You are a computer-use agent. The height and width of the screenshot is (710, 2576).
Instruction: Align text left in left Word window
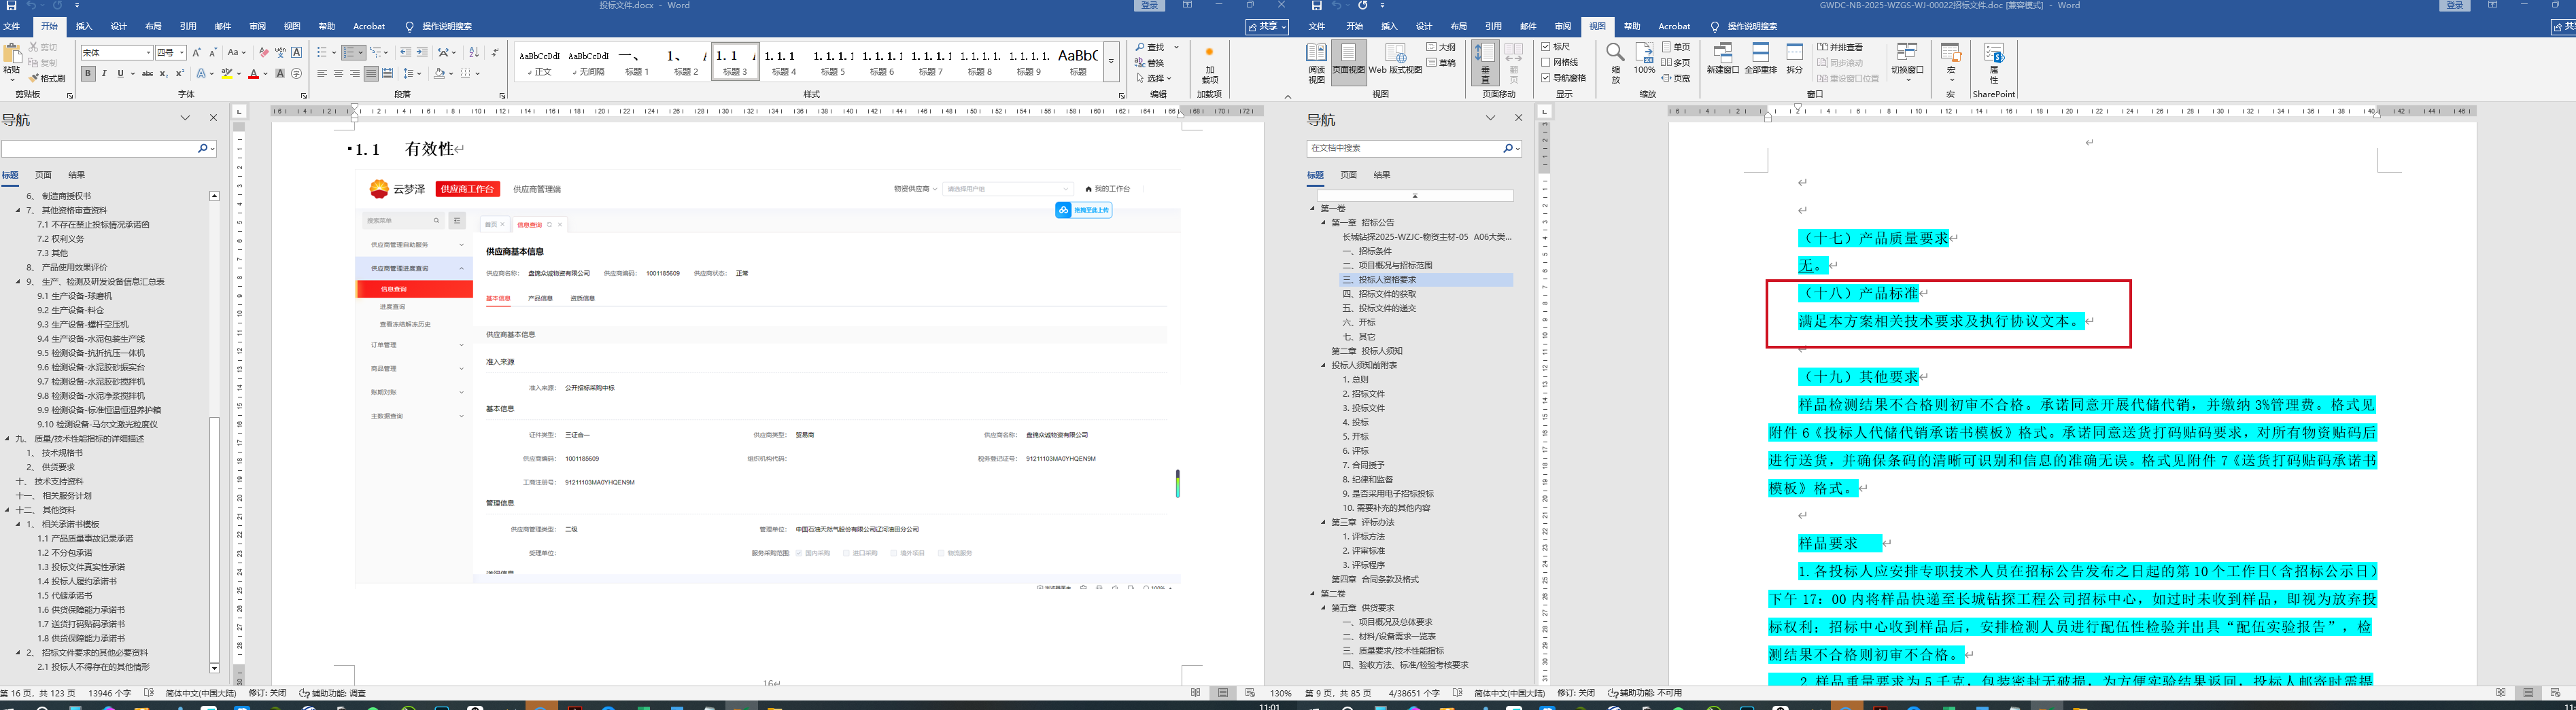coord(322,73)
